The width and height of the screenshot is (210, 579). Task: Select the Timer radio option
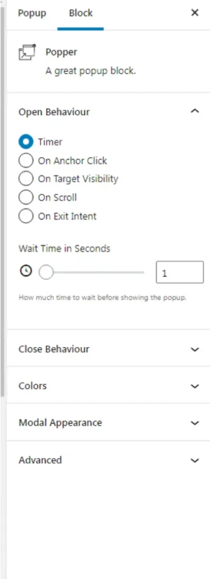click(26, 142)
